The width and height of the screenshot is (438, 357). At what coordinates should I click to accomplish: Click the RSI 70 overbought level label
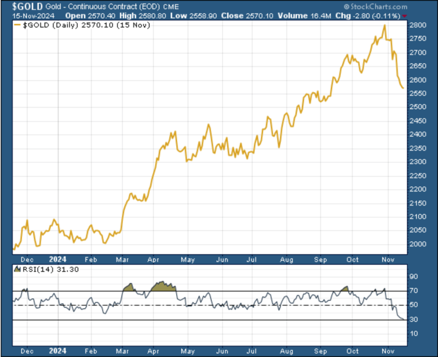click(414, 291)
